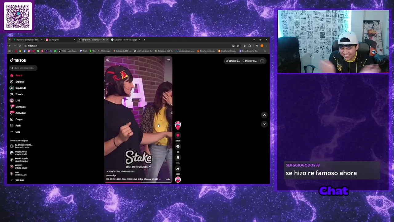Open mayte_vidal9 followed account
This screenshot has height=222, width=394.
(x=18, y=153)
